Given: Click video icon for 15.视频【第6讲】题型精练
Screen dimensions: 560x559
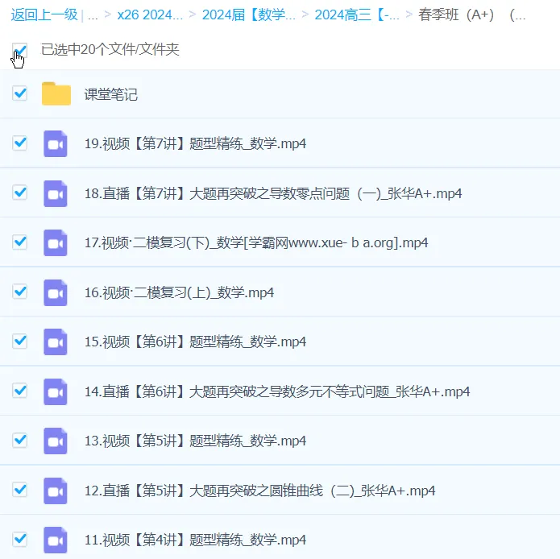Looking at the screenshot, I should tap(56, 342).
